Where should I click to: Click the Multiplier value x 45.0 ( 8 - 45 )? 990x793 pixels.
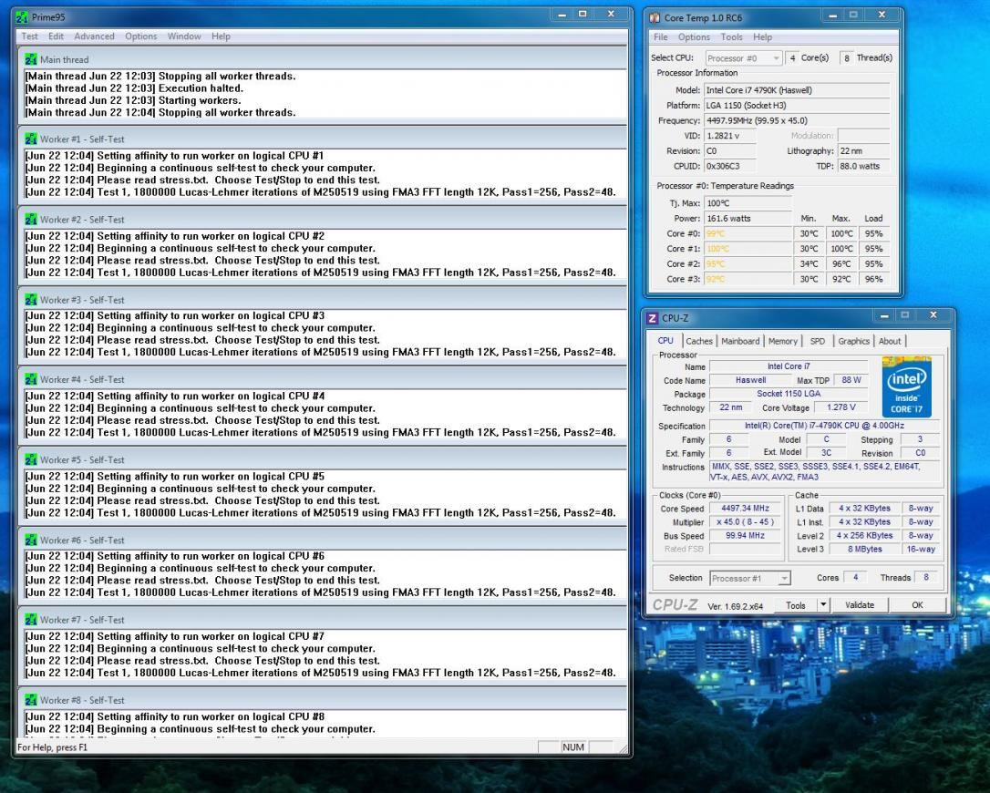[x=745, y=522]
